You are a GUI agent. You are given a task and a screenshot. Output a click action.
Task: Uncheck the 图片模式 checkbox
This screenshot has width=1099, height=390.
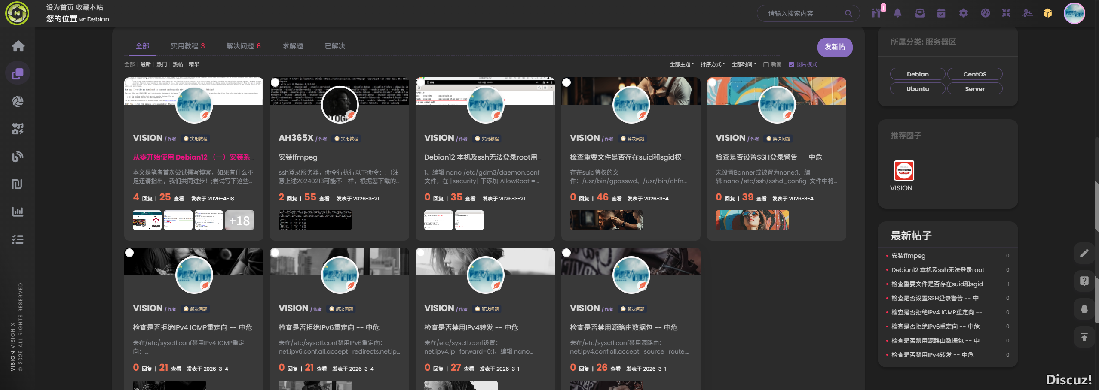point(791,65)
